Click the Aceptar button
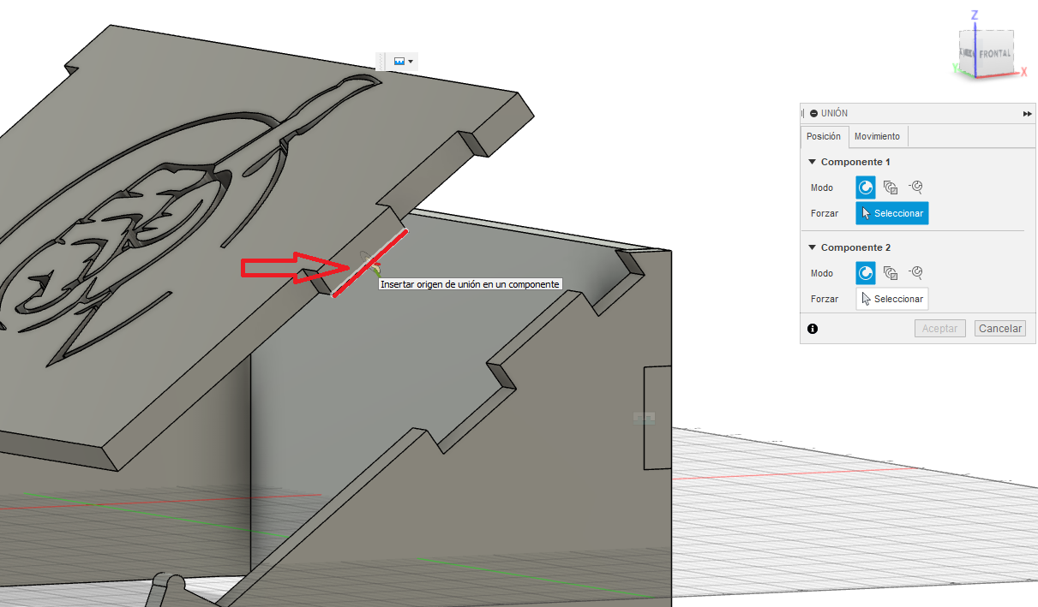Image resolution: width=1038 pixels, height=607 pixels. (940, 329)
